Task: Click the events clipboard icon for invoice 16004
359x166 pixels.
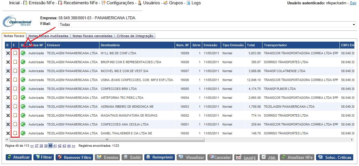Action: click(x=15, y=98)
